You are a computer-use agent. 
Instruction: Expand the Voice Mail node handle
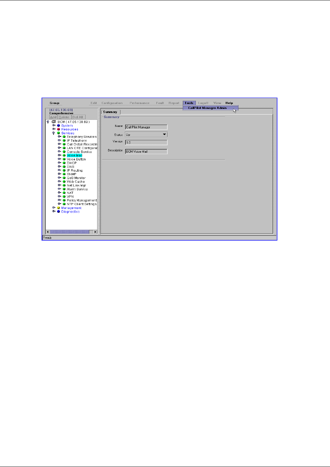(x=60, y=155)
